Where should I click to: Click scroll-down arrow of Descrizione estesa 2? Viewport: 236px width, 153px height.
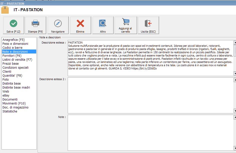235,111
